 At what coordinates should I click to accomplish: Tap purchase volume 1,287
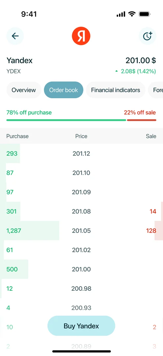[13, 231]
